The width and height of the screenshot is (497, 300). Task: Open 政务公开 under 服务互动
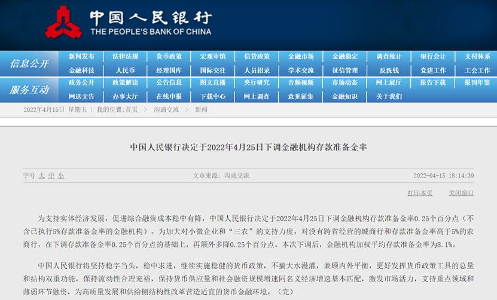[x=81, y=83]
